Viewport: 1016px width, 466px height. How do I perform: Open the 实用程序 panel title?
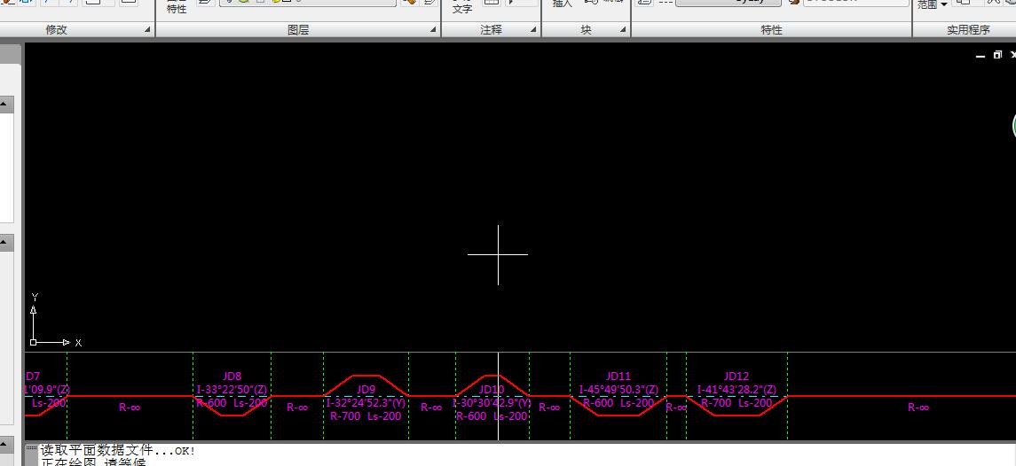point(969,30)
